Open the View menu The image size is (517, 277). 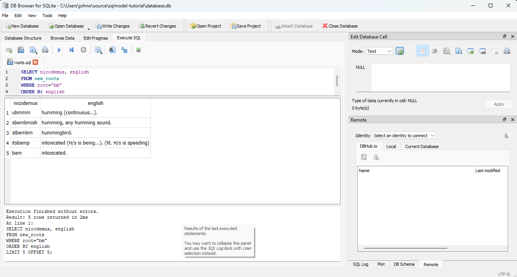[x=32, y=16]
